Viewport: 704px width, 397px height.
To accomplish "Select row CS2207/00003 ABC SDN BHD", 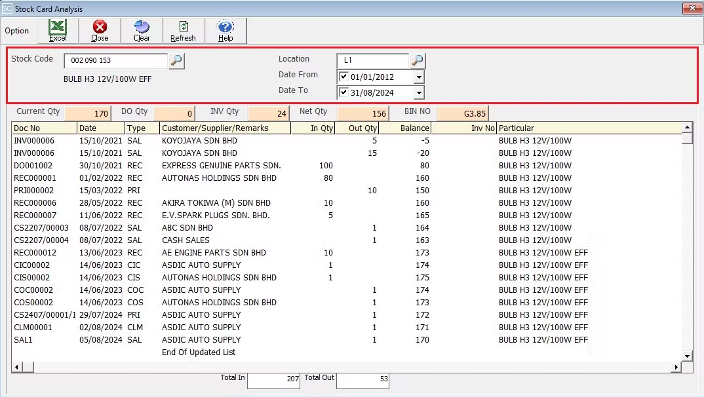I will (347, 228).
